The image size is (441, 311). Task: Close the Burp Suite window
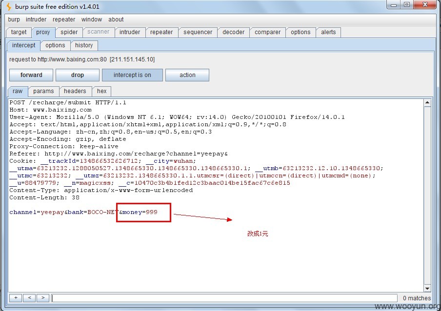pyautogui.click(x=425, y=5)
